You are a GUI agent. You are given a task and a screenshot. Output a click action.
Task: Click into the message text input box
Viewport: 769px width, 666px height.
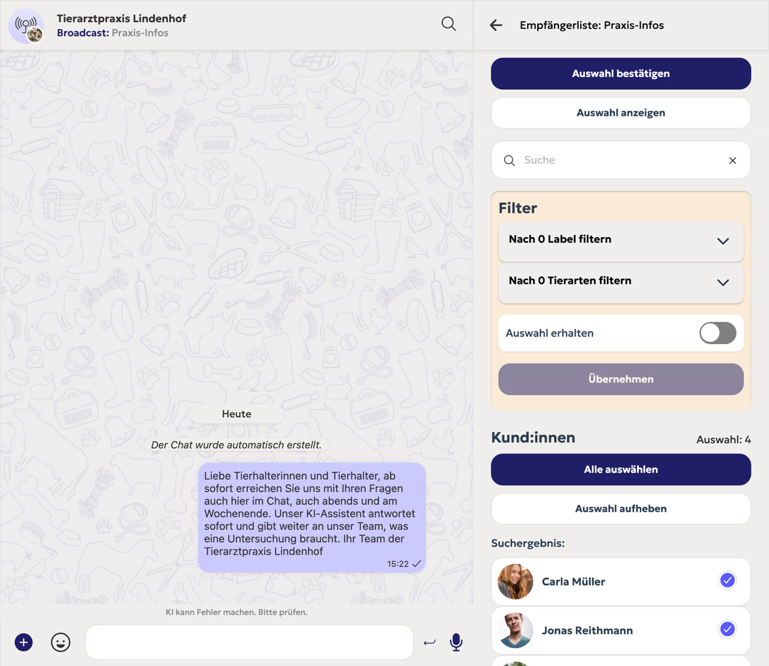250,642
